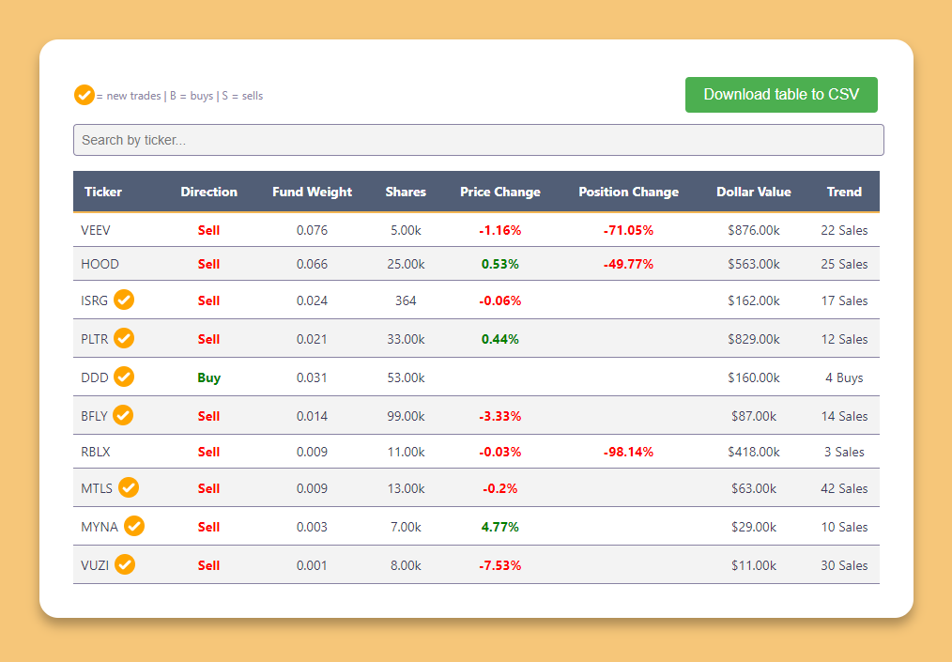
Task: Click the new-trade checkmark icon beside DDD
Action: (x=124, y=377)
